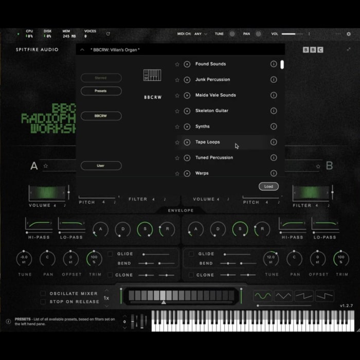Lower the keyboard octave with down arrow
The image size is (360, 360).
tap(124, 328)
